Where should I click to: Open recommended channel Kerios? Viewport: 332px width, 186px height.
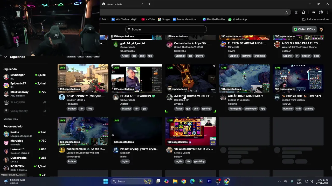click(25, 134)
